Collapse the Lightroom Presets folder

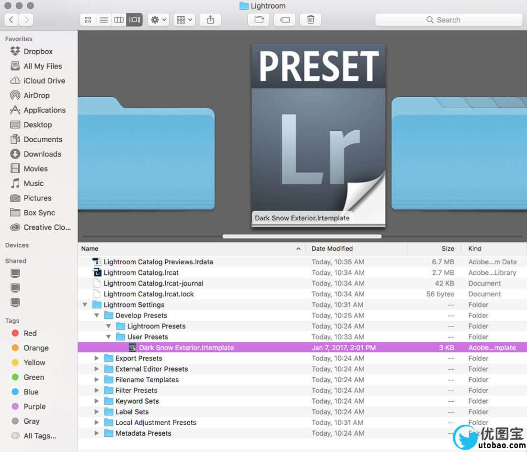(x=109, y=326)
